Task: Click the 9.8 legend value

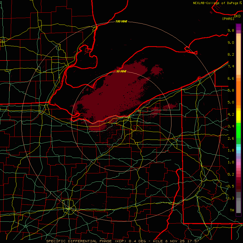Action: click(231, 30)
